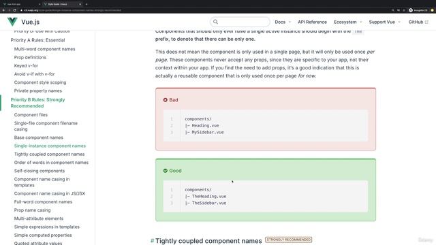
Task: Open a new browser tab
Action: click(x=87, y=4)
